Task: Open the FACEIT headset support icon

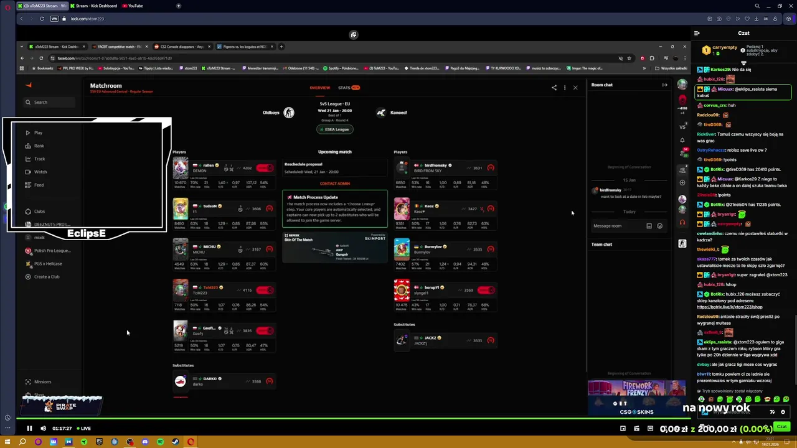Action: click(682, 222)
